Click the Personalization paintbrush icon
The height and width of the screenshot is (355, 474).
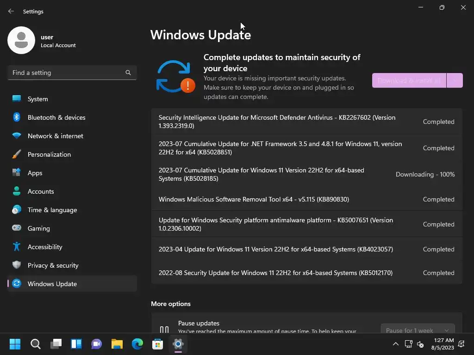pyautogui.click(x=17, y=154)
